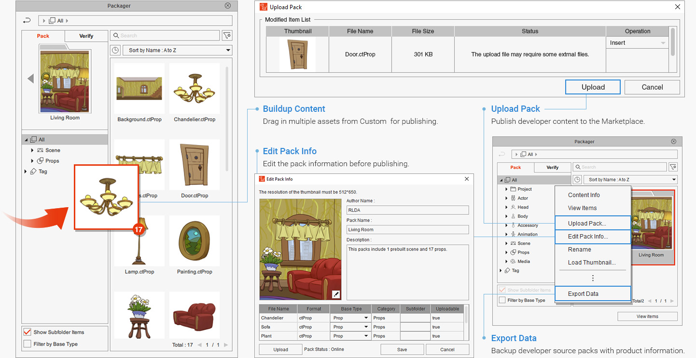This screenshot has width=696, height=358.
Task: Click the back arrow icon in left Packager
Action: pos(27,21)
